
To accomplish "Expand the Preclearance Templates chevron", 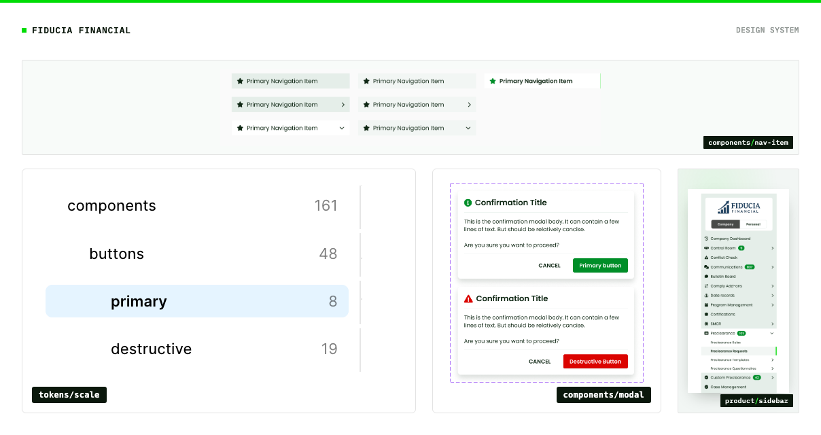I will point(772,360).
